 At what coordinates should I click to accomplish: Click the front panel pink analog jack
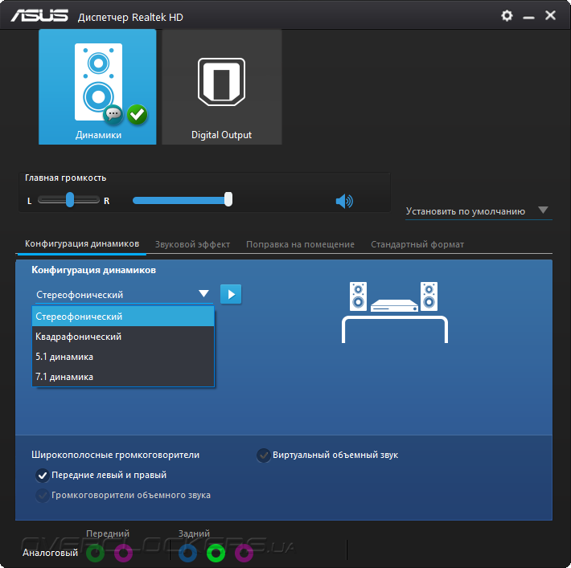[124, 553]
